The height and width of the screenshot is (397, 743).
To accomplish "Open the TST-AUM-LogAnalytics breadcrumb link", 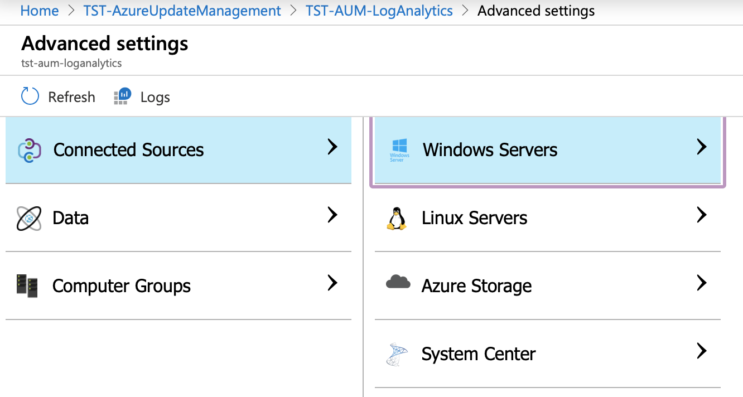I will (379, 11).
